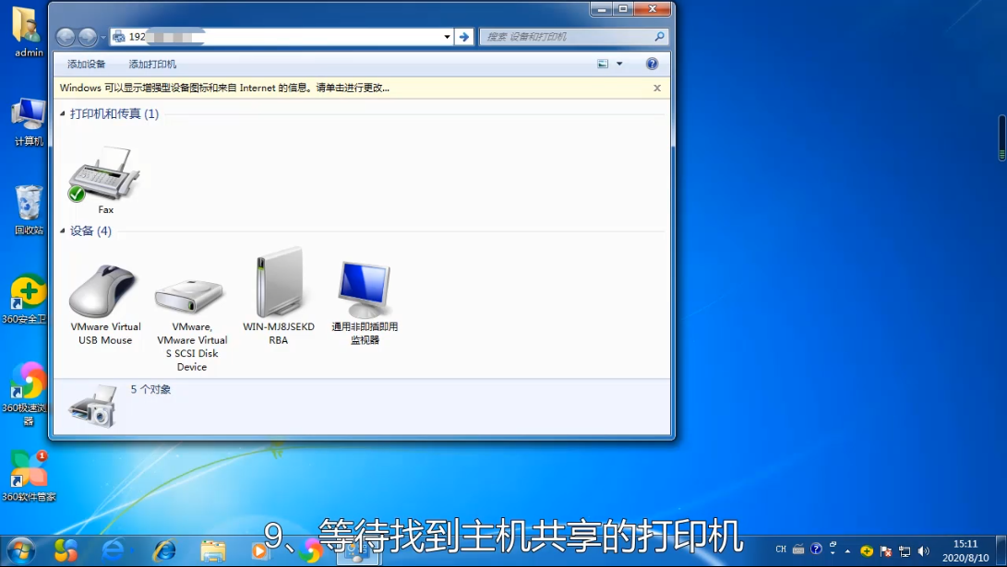Click 添加打印机 in the toolbar
The height and width of the screenshot is (567, 1007).
pyautogui.click(x=150, y=64)
